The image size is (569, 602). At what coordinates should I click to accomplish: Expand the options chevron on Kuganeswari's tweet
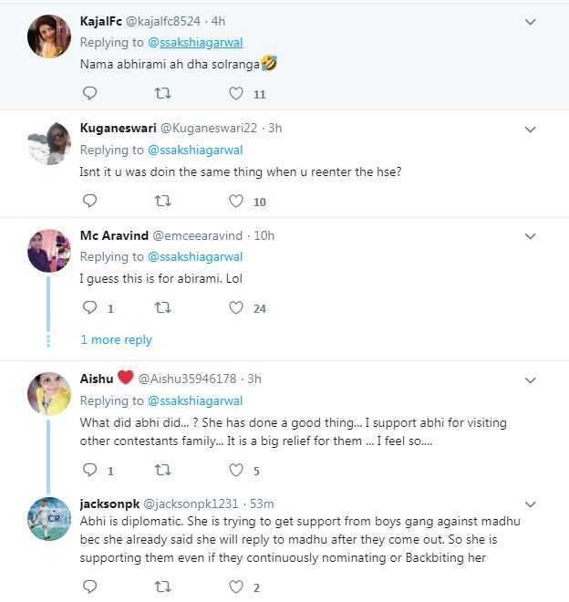[x=530, y=130]
